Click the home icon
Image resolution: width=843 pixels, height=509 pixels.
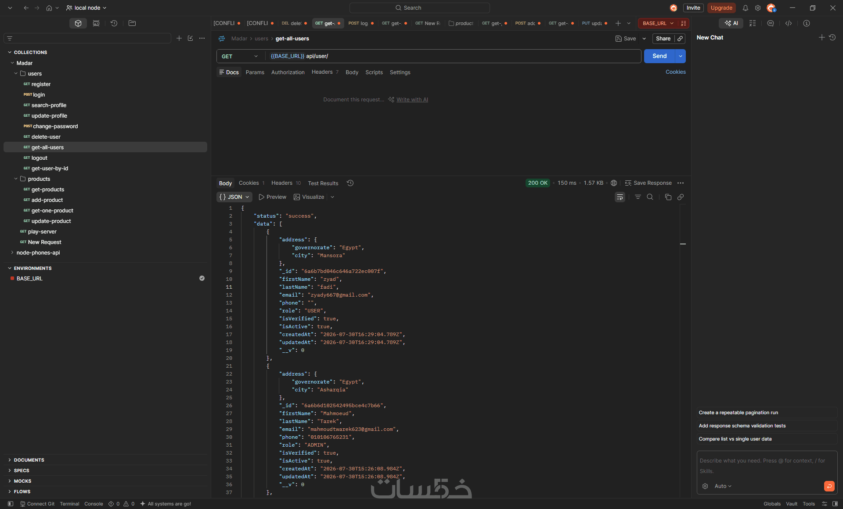point(49,8)
